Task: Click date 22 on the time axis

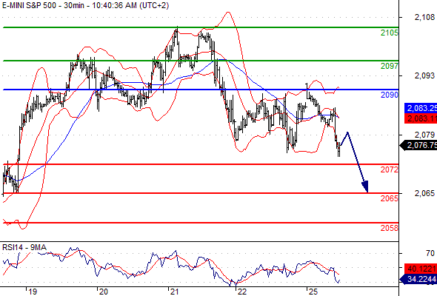Action: pyautogui.click(x=242, y=292)
